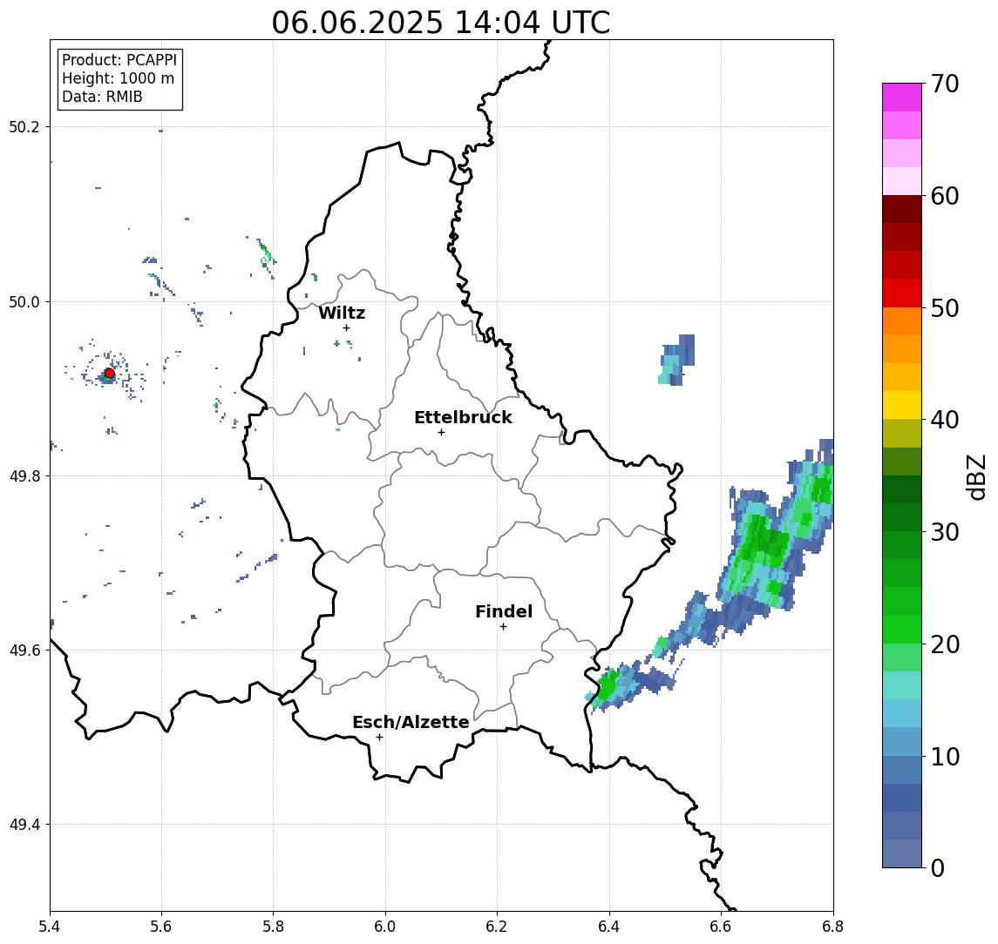Click the Ettelbruck station label

[464, 417]
